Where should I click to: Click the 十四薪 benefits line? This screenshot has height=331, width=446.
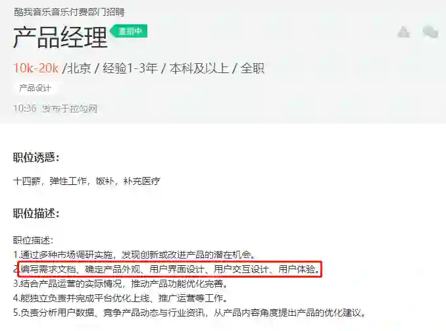point(86,181)
